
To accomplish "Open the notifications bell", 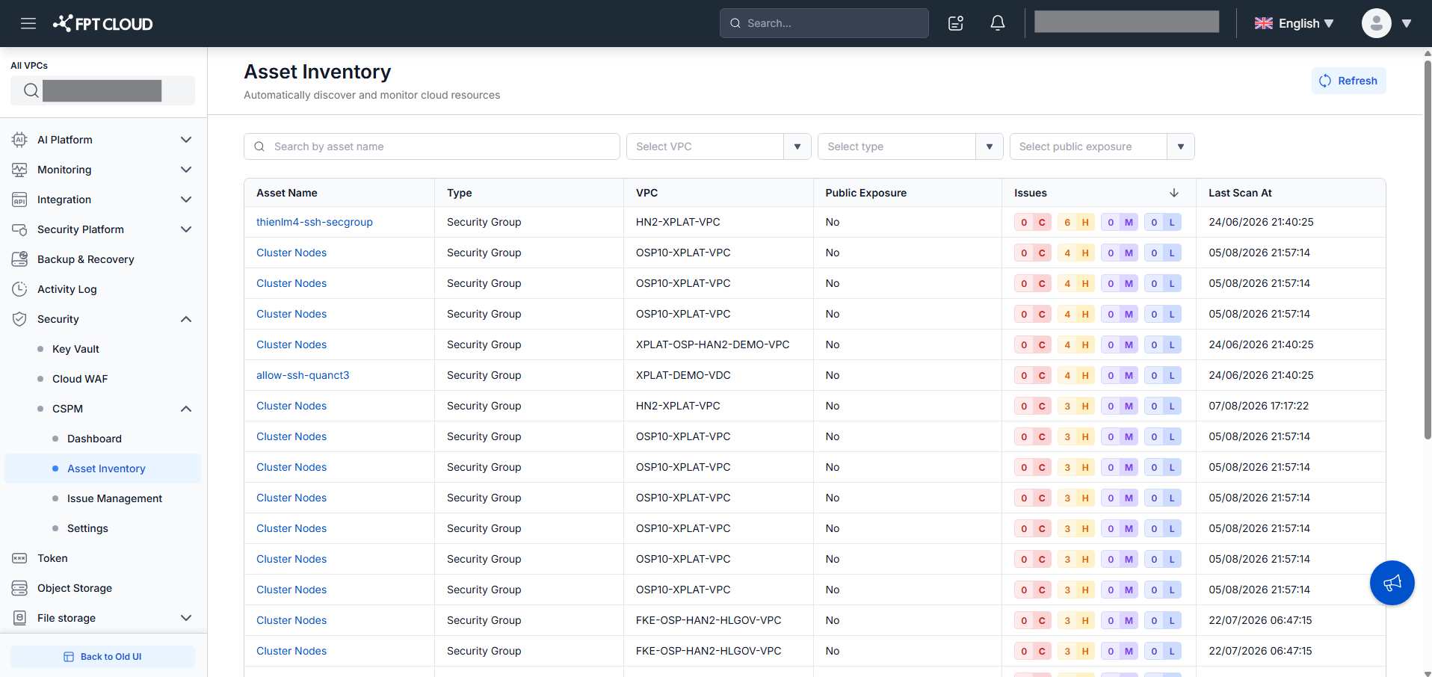I will 997,23.
